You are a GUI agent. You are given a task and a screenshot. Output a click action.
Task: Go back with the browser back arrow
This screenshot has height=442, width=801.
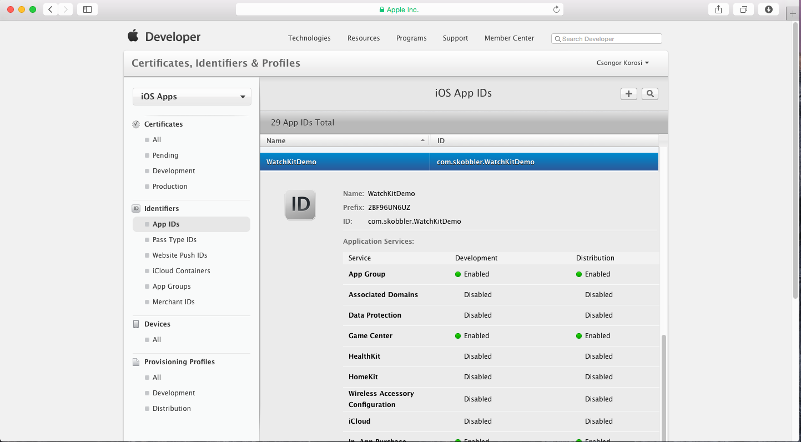(x=51, y=9)
